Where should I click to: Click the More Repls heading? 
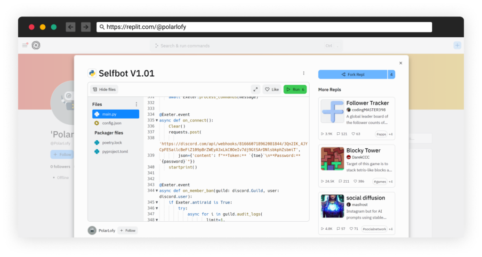pos(329,90)
